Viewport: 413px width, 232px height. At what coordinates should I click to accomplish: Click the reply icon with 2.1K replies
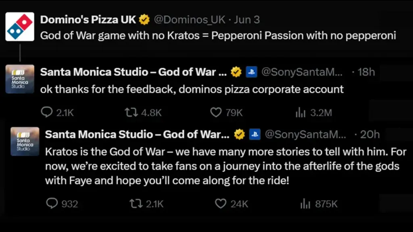click(x=47, y=112)
